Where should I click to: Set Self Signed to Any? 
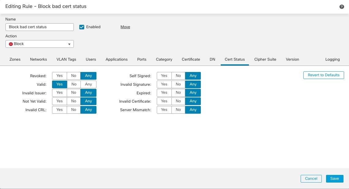tap(193, 76)
